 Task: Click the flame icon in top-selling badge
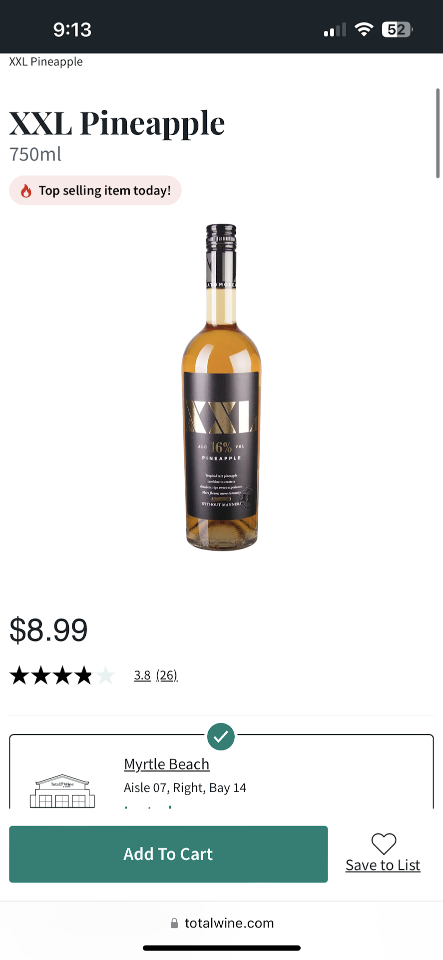[x=26, y=190]
